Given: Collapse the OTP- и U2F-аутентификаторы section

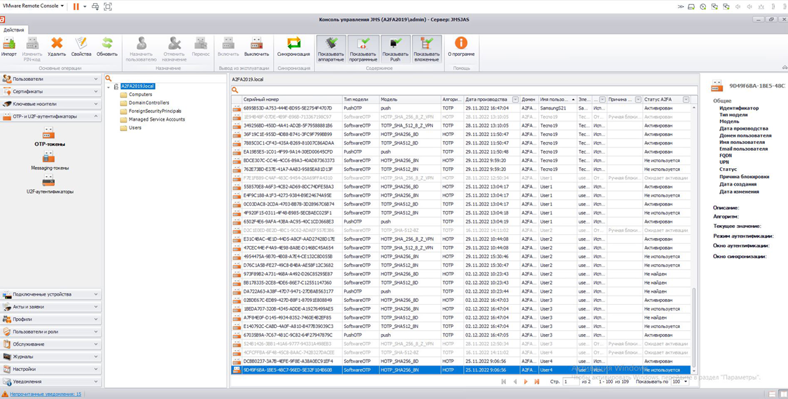Looking at the screenshot, I should [50, 116].
